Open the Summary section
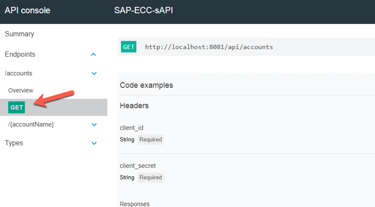 tap(19, 34)
